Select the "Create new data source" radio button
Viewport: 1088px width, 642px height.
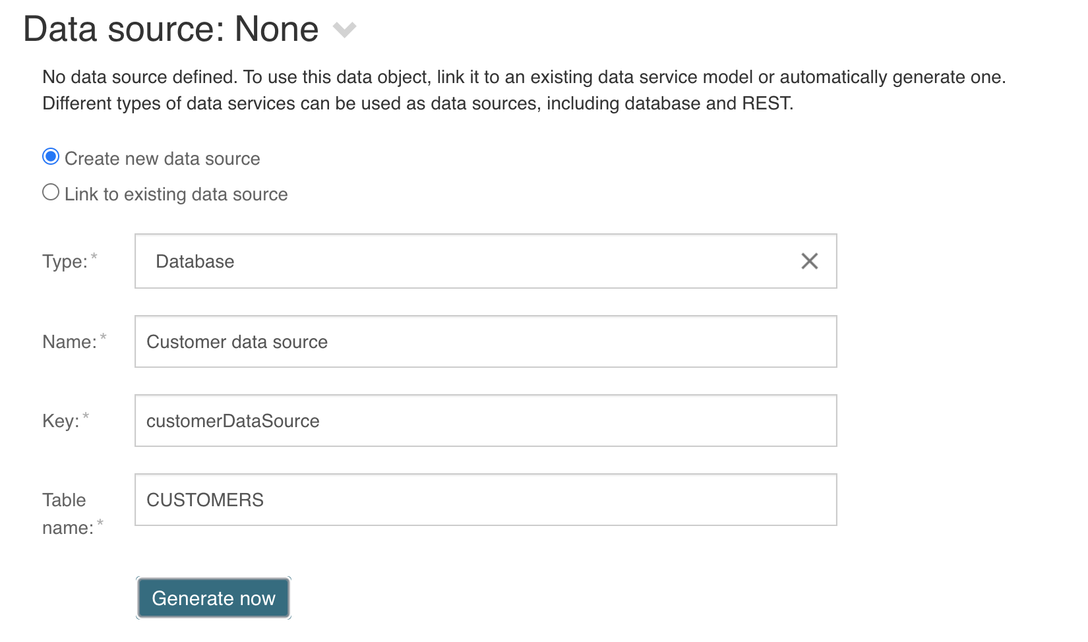pos(49,157)
